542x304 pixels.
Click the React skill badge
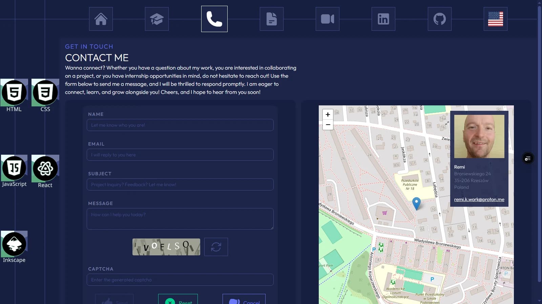pos(45,169)
